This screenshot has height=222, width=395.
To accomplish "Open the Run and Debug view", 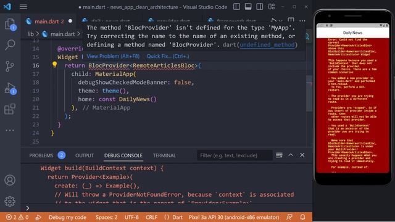I will coord(10,88).
